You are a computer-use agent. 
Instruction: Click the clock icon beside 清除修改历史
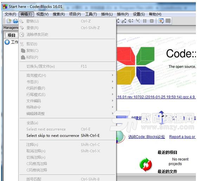[22, 35]
